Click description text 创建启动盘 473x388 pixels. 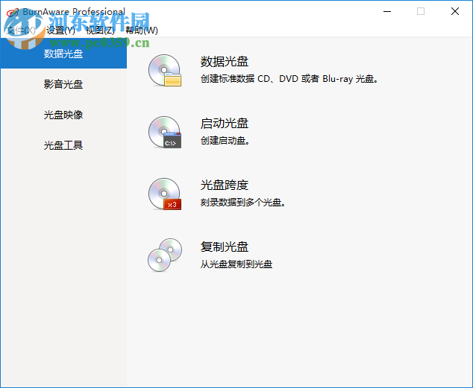point(225,141)
